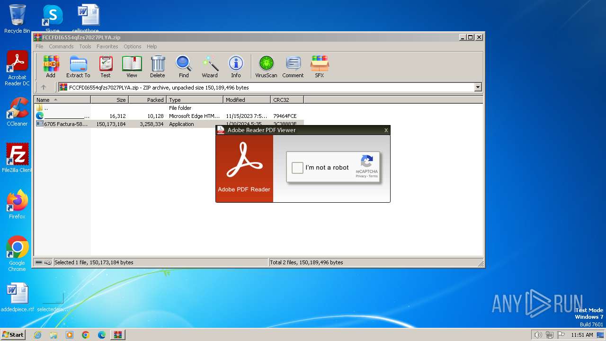Open the archive Comment tool
The width and height of the screenshot is (606, 341).
coord(293,66)
